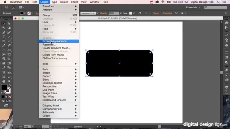Open the Window menu in menu bar
The width and height of the screenshot is (230, 129).
(94, 2)
